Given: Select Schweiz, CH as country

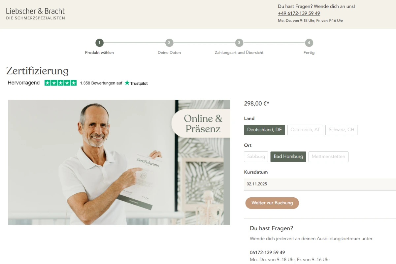Looking at the screenshot, I should (341, 130).
